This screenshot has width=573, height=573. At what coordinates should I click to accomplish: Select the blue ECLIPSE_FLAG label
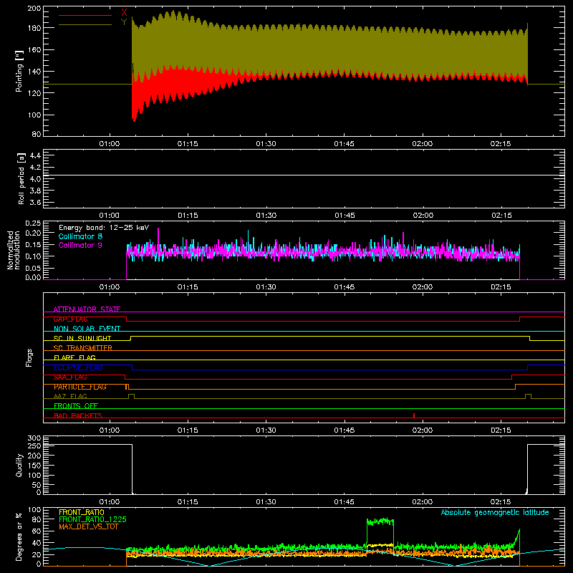[x=78, y=367]
